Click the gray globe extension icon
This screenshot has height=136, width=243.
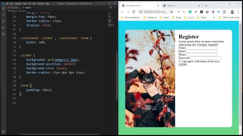coord(207,12)
